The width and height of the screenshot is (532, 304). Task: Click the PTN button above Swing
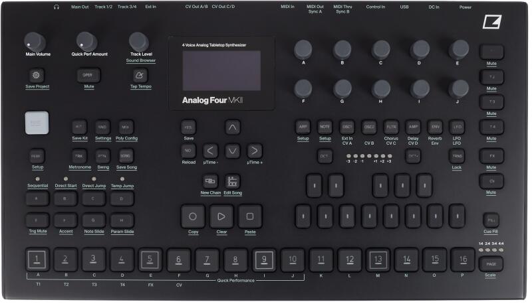[x=102, y=156]
